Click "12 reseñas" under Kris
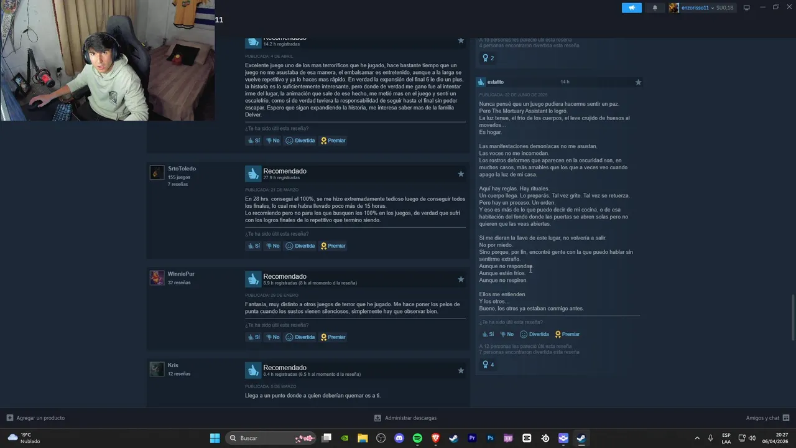 click(x=179, y=374)
